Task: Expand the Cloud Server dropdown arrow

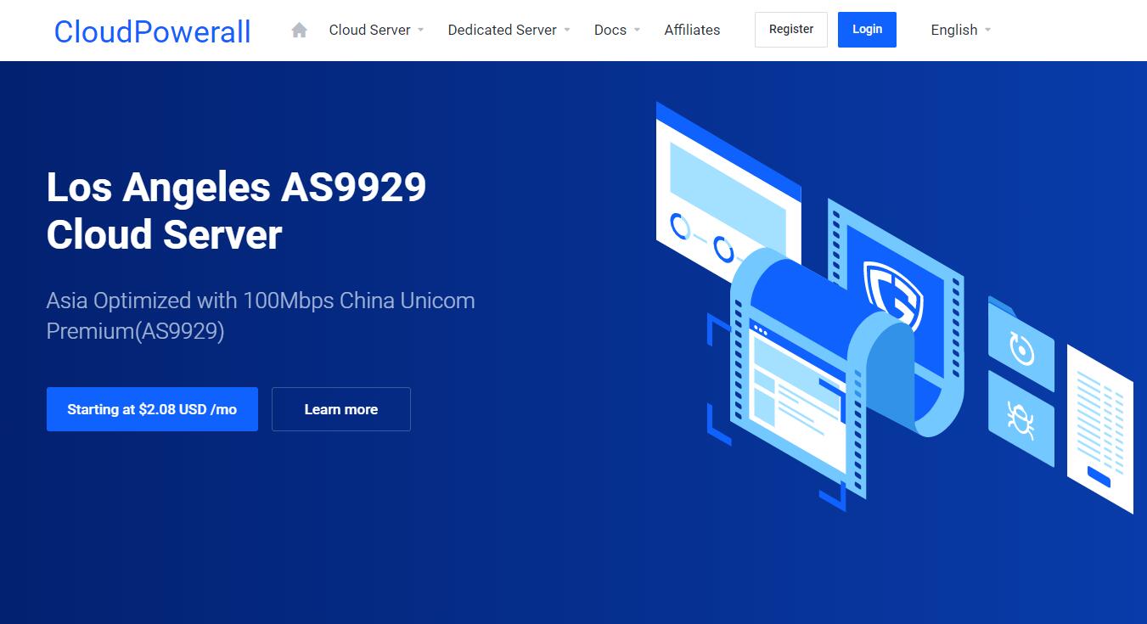Action: click(x=420, y=31)
